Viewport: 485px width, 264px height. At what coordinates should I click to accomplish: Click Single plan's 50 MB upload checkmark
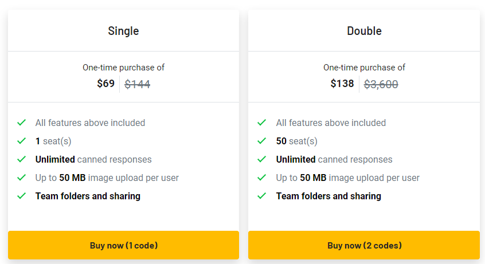click(22, 178)
